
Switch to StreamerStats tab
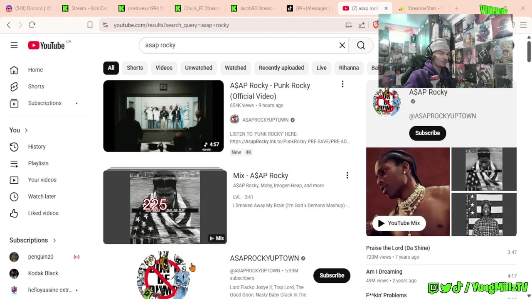[421, 8]
